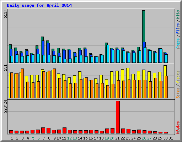Click the Visits legend label

(x=178, y=77)
